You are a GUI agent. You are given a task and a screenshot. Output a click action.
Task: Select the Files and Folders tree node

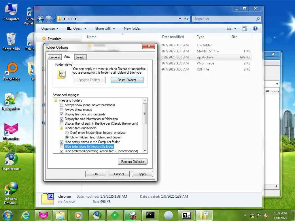coord(71,100)
